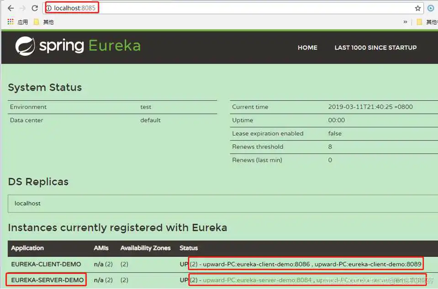The width and height of the screenshot is (438, 289).
Task: Click the 应用 apps bookmark label
Action: 23,22
